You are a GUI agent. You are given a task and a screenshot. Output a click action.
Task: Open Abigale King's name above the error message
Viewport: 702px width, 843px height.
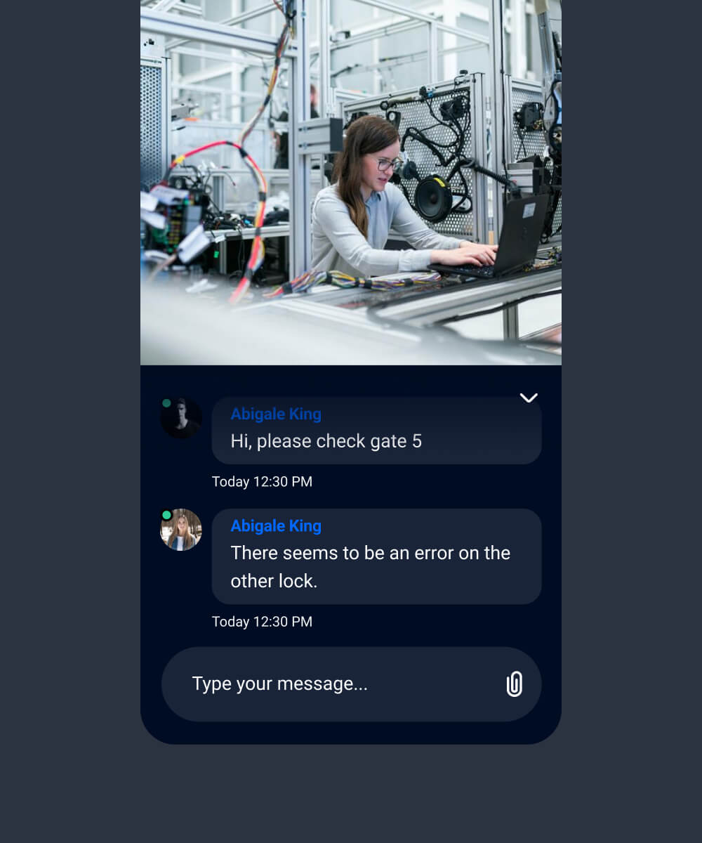click(276, 526)
